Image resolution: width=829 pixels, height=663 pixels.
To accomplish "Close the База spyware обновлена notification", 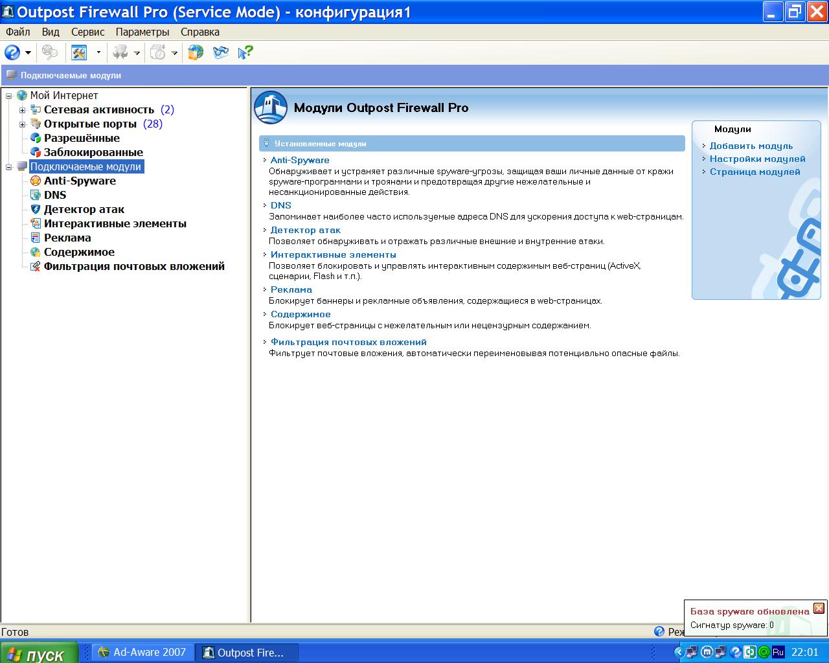I will tap(819, 608).
